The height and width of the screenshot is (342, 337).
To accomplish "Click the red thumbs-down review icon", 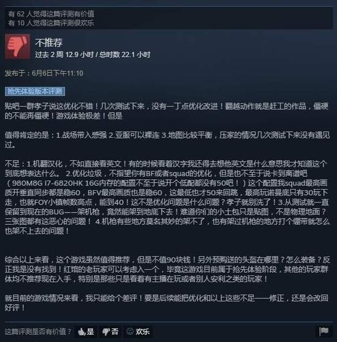I will 18,46.
